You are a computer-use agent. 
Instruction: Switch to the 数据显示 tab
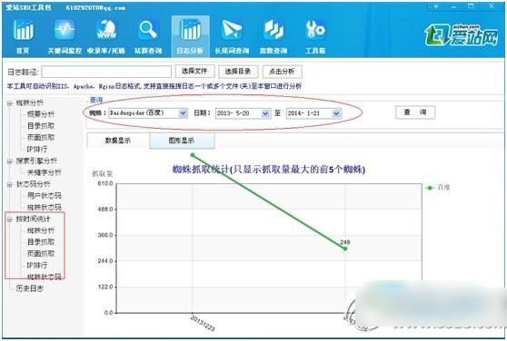(118, 141)
